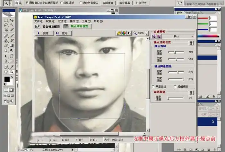This screenshot has height=152, width=225.
Task: Click the brightness contrast viewer icon
Action: pos(129,33)
